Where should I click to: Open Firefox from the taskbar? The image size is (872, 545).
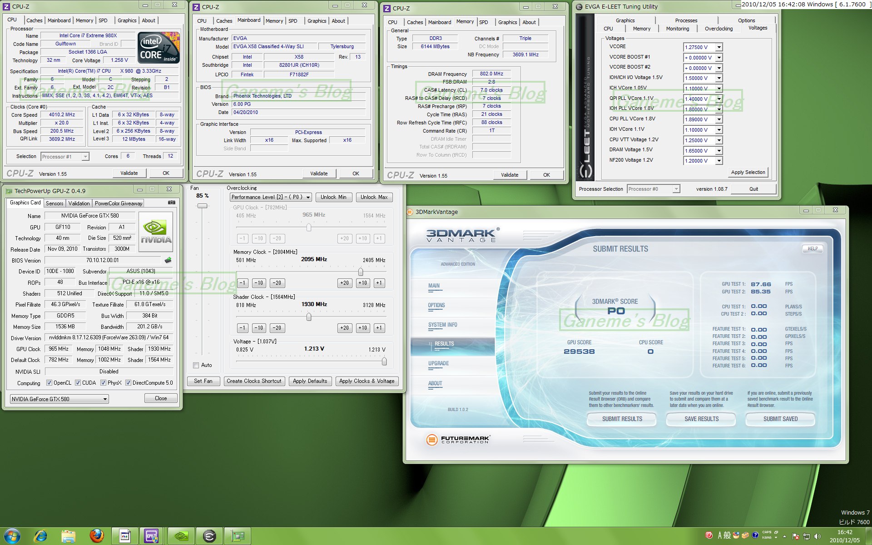pyautogui.click(x=96, y=536)
